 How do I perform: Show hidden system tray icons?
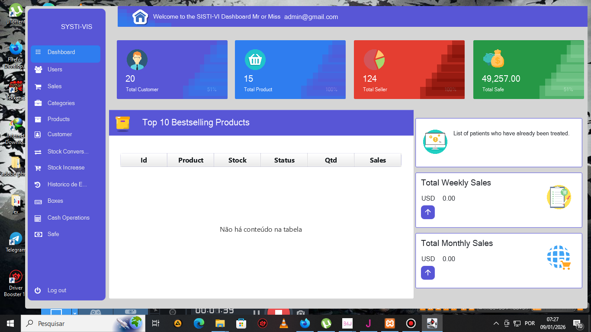[x=496, y=323]
